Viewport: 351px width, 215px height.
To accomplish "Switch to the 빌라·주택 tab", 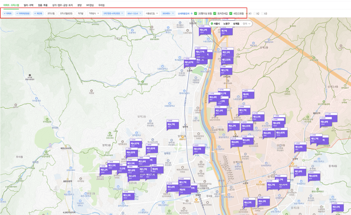I will (x=28, y=5).
